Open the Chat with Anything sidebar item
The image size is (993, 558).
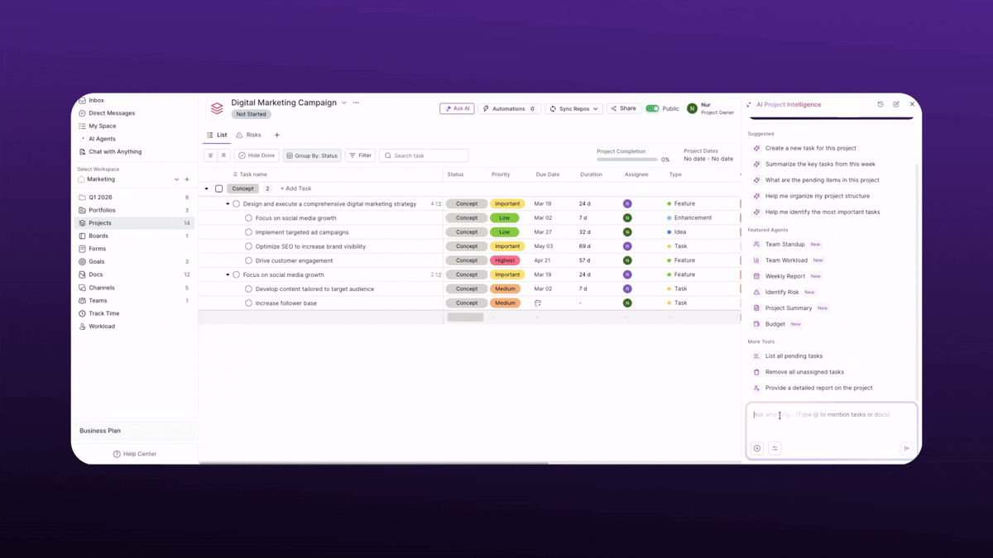tap(116, 151)
